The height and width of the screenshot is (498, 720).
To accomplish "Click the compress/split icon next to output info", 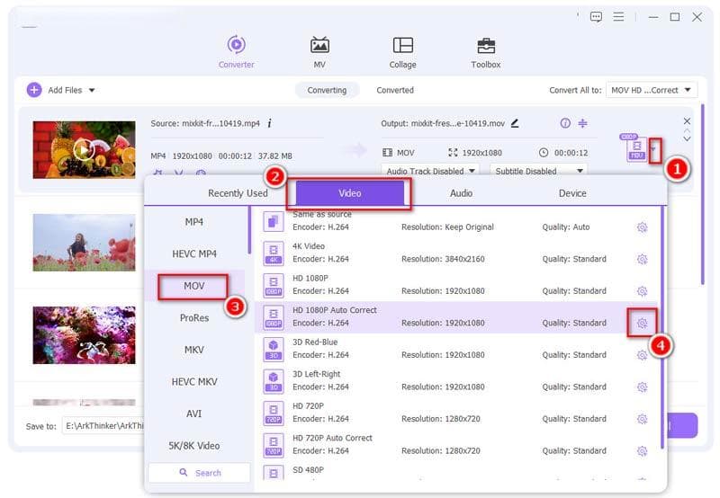I will pos(582,123).
